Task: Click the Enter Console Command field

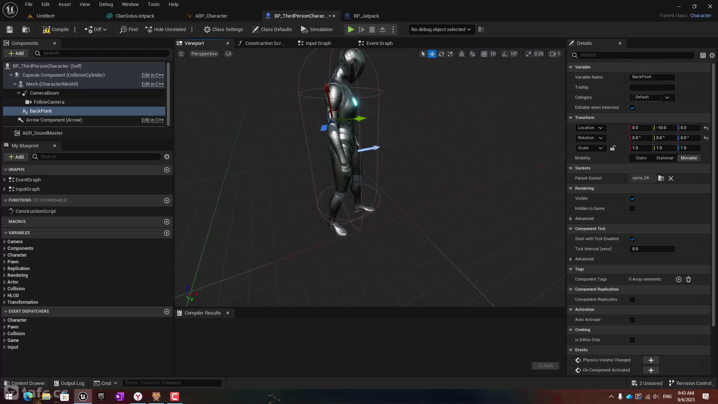Action: click(x=172, y=383)
